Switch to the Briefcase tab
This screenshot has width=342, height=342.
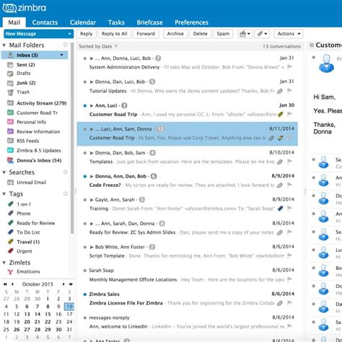[x=149, y=22]
